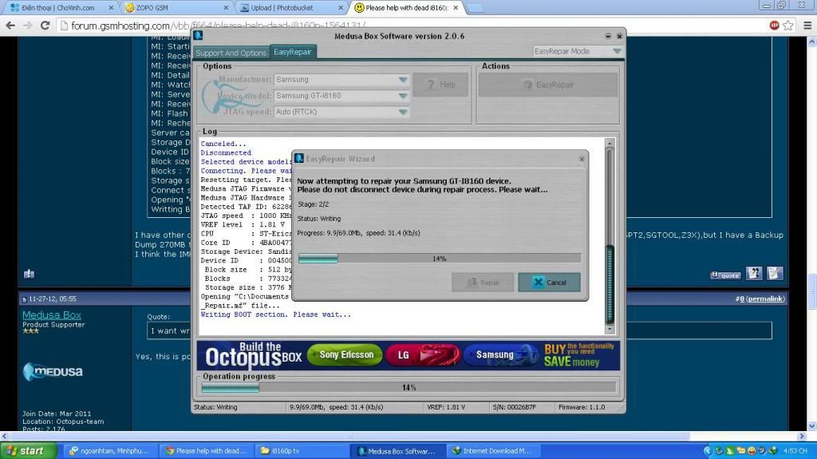The image size is (817, 459).
Task: Click the Help button in Options
Action: coord(440,85)
